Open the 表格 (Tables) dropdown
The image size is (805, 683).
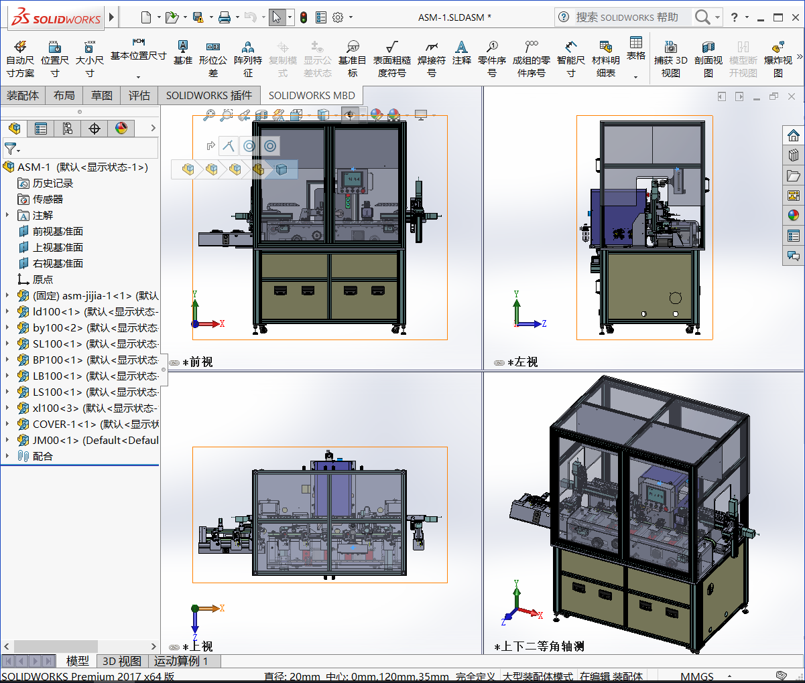pos(636,77)
